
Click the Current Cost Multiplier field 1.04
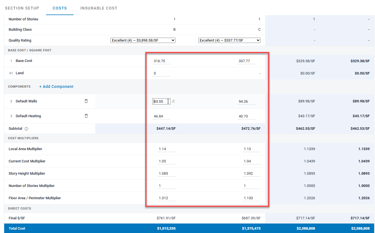tap(251, 161)
